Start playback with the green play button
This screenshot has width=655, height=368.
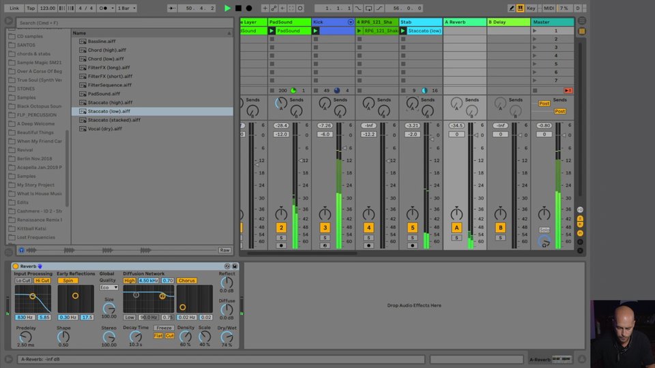[227, 8]
